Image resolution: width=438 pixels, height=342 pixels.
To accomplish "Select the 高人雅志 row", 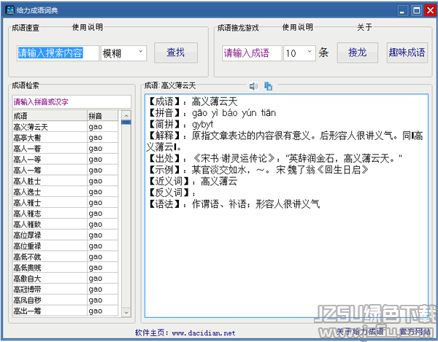I will (x=66, y=214).
